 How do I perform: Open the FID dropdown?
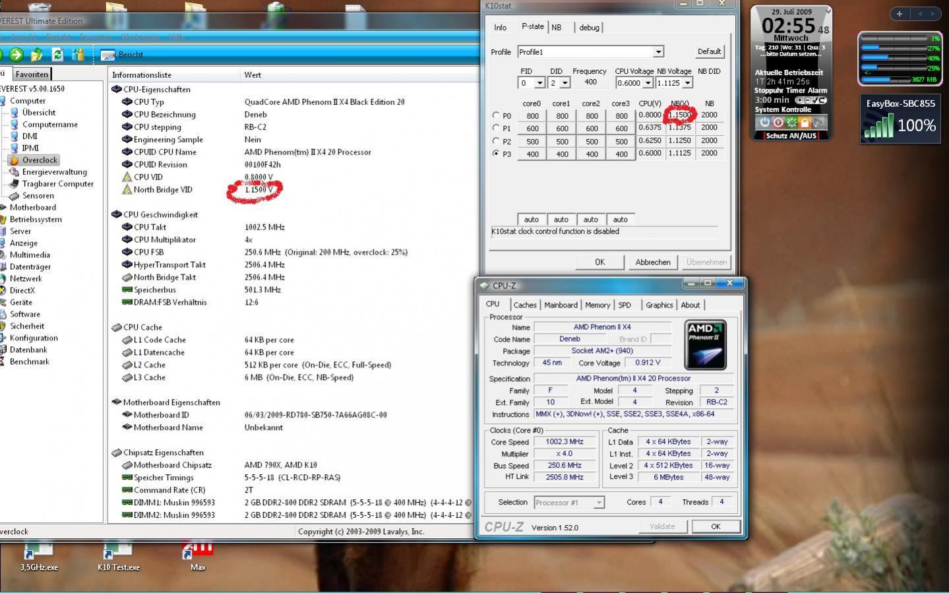pyautogui.click(x=539, y=83)
